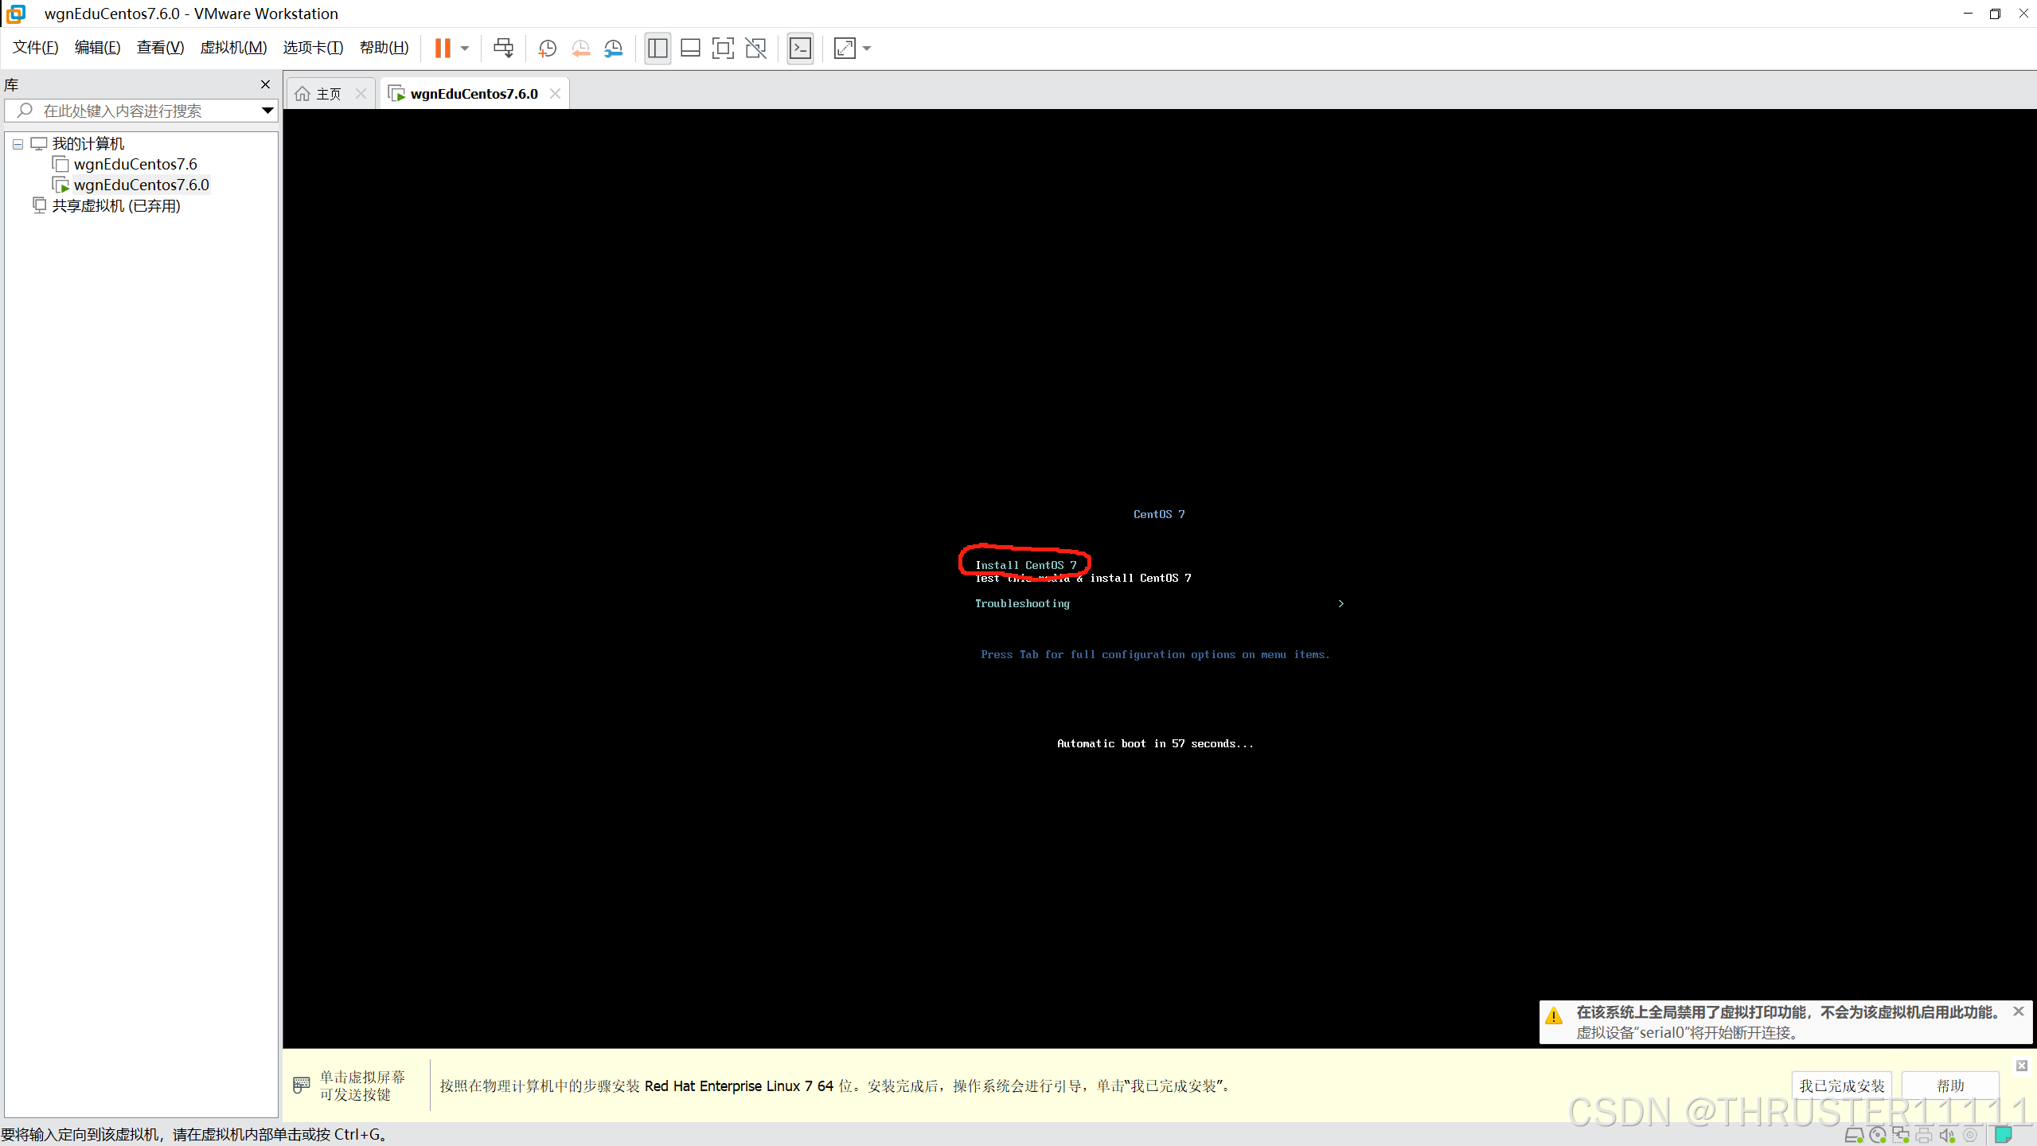Close the 库 library panel
This screenshot has height=1146, width=2037.
click(x=266, y=84)
